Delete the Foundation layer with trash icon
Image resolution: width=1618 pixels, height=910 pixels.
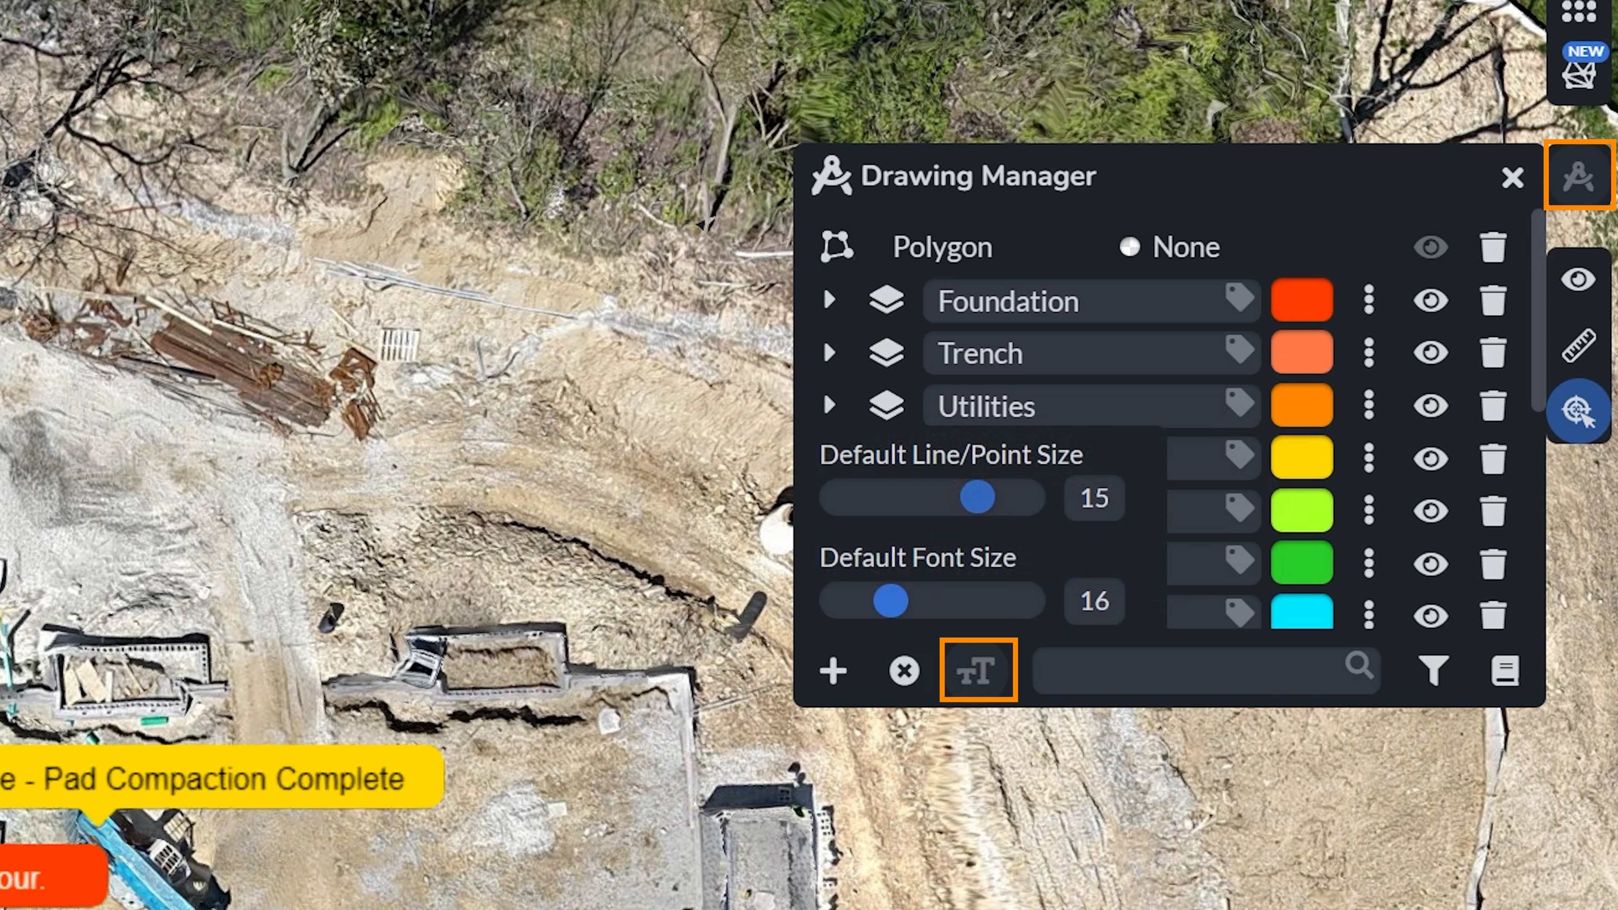1493,300
